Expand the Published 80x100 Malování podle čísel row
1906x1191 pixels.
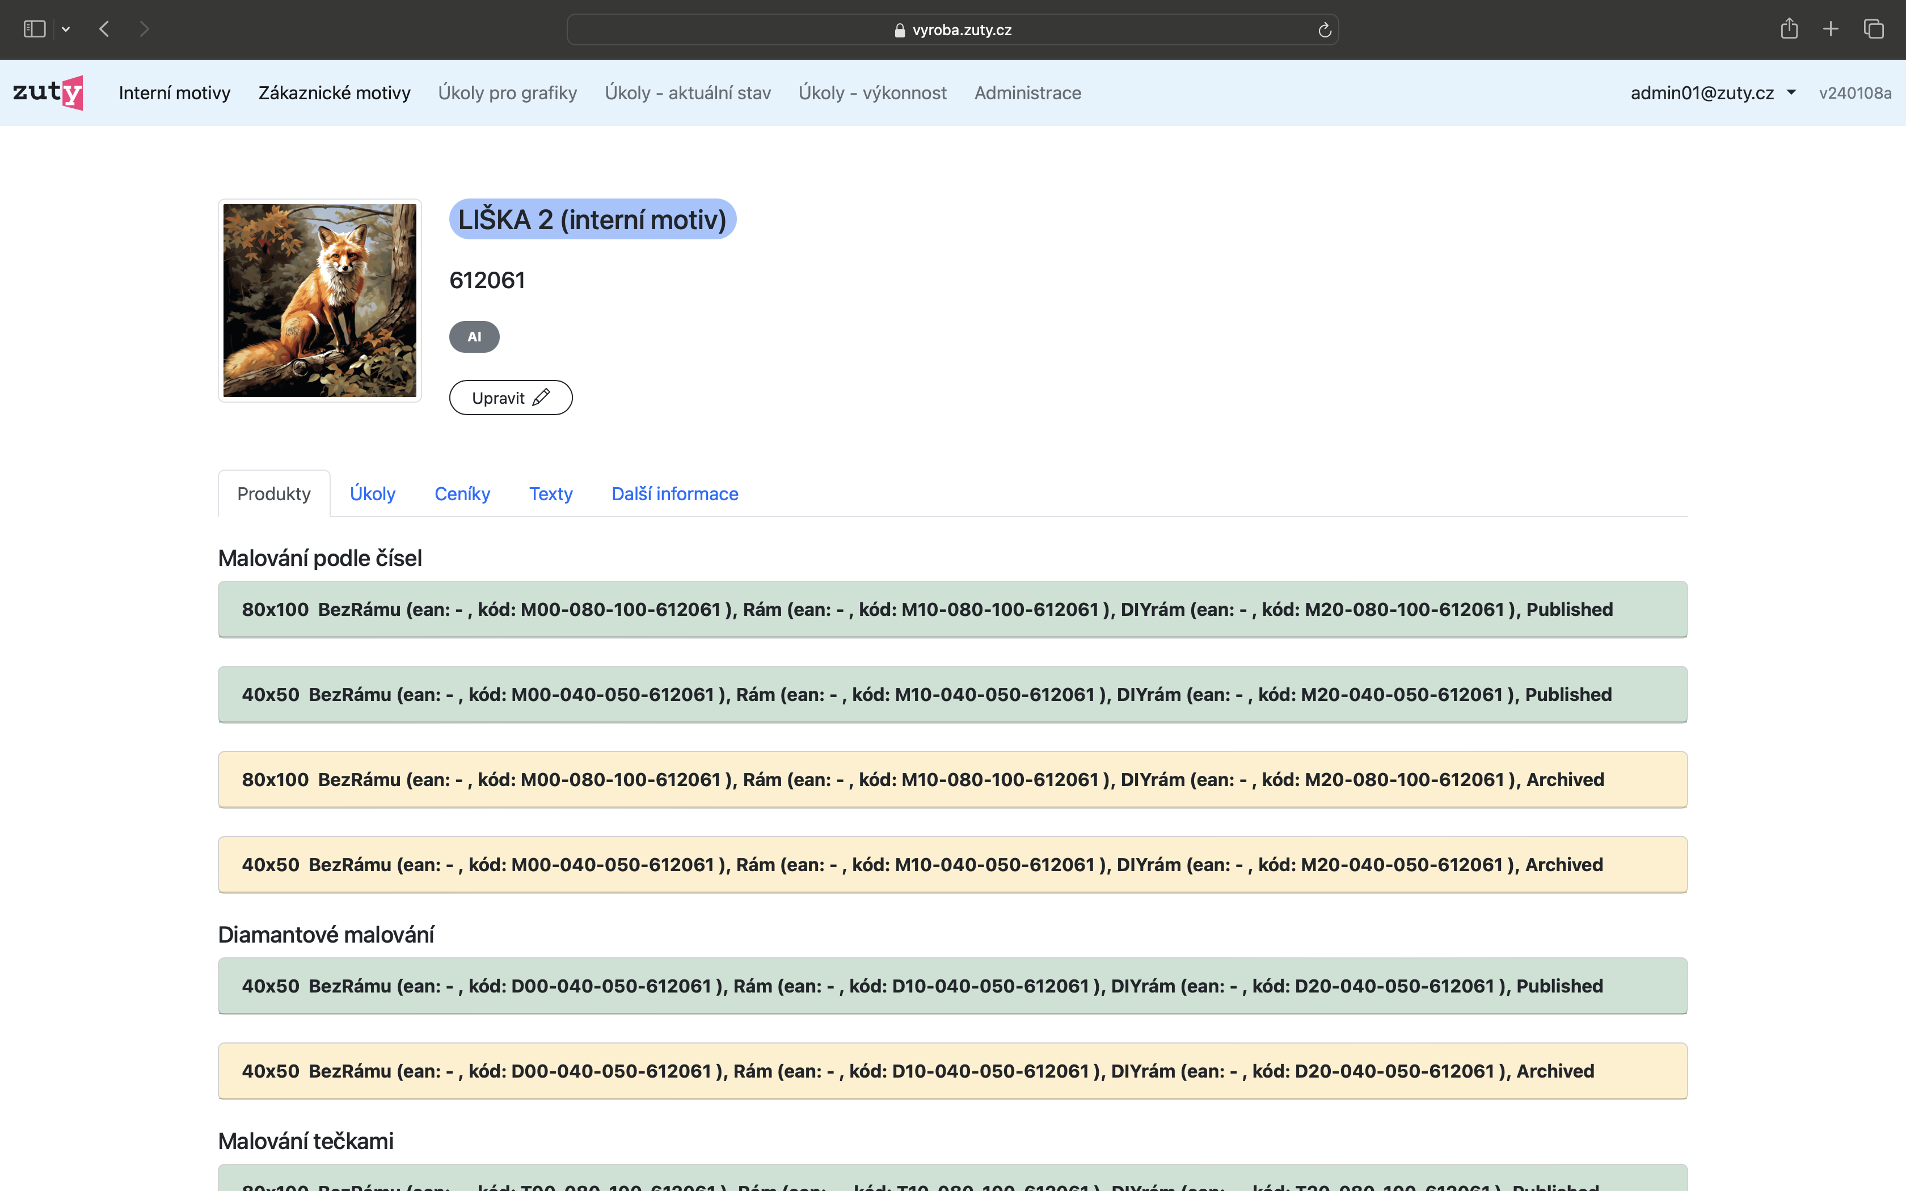(x=952, y=609)
